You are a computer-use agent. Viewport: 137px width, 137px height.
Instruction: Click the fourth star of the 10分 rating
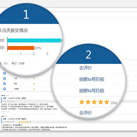pos(100,102)
